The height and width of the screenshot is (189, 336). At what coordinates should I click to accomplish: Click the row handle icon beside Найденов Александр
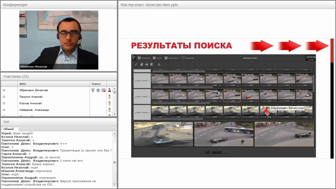click(x=4, y=110)
